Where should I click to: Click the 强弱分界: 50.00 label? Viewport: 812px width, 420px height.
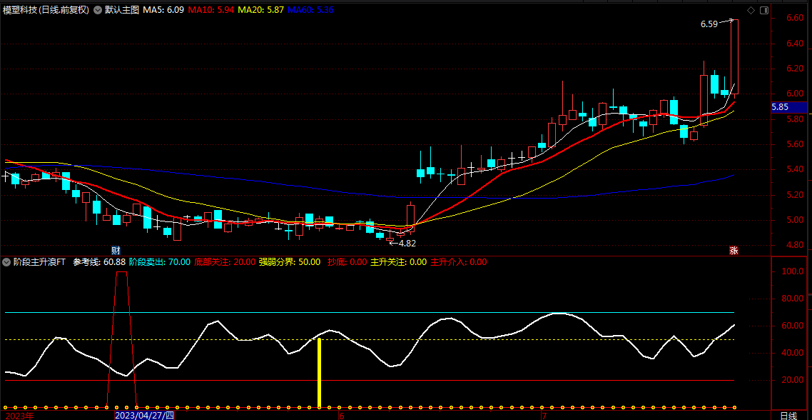tap(290, 262)
